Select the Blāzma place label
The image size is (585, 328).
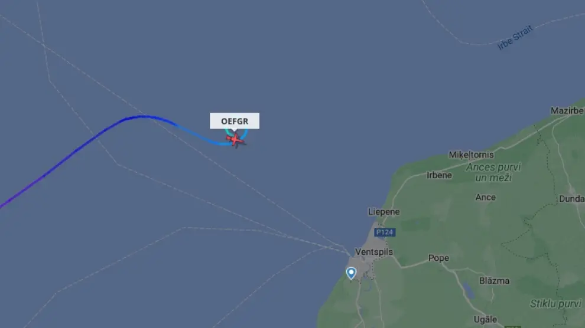495,281
